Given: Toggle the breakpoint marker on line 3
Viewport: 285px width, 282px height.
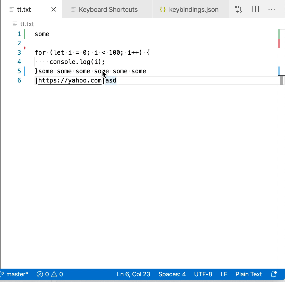Looking at the screenshot, I should pos(24,47).
